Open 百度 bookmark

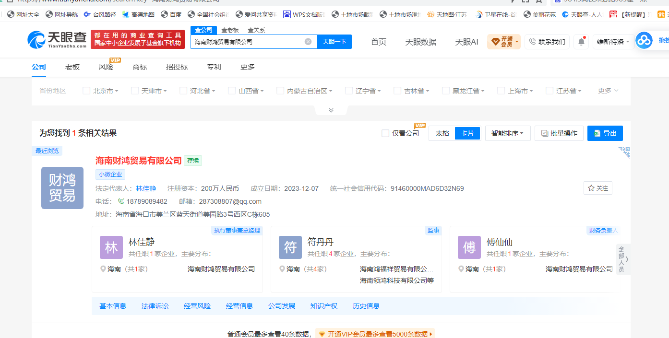point(171,15)
